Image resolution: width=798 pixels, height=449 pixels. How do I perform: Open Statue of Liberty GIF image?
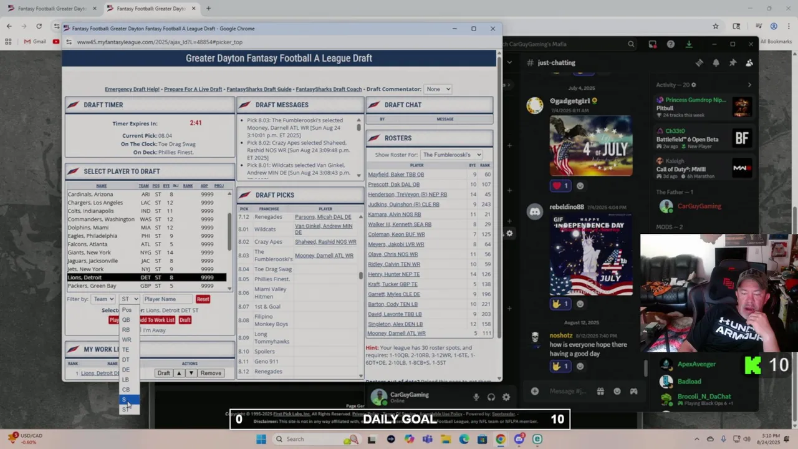[x=591, y=254]
